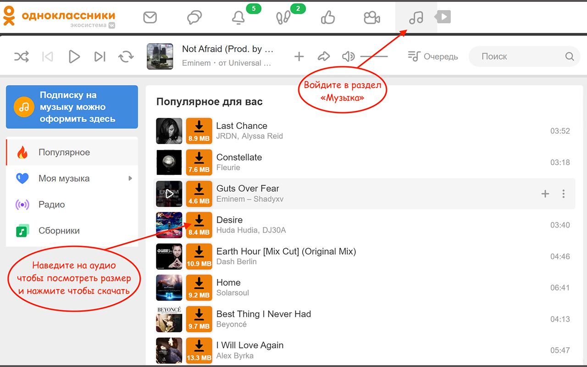
Task: Add "Not Afraid" with the plus icon
Action: tap(299, 56)
